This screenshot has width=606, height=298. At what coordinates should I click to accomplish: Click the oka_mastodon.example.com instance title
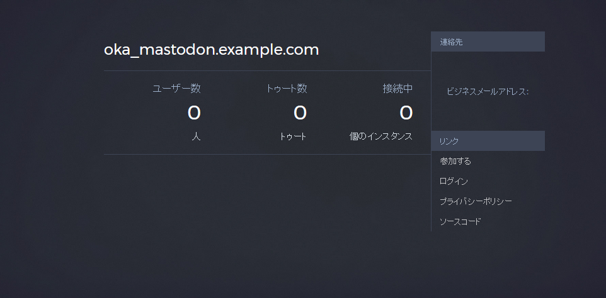[x=211, y=50]
